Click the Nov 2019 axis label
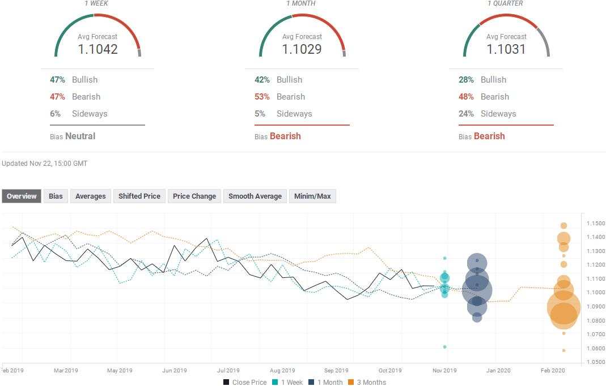The height and width of the screenshot is (386, 606). [444, 370]
